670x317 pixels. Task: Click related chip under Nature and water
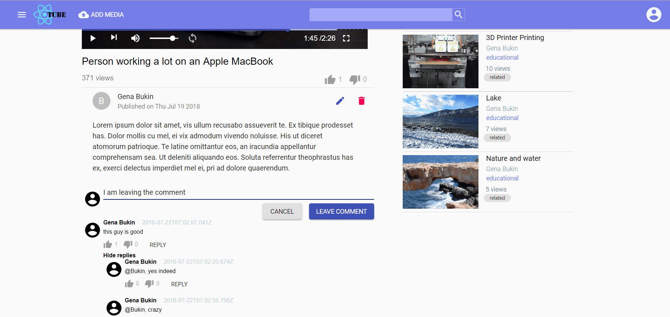pos(497,198)
